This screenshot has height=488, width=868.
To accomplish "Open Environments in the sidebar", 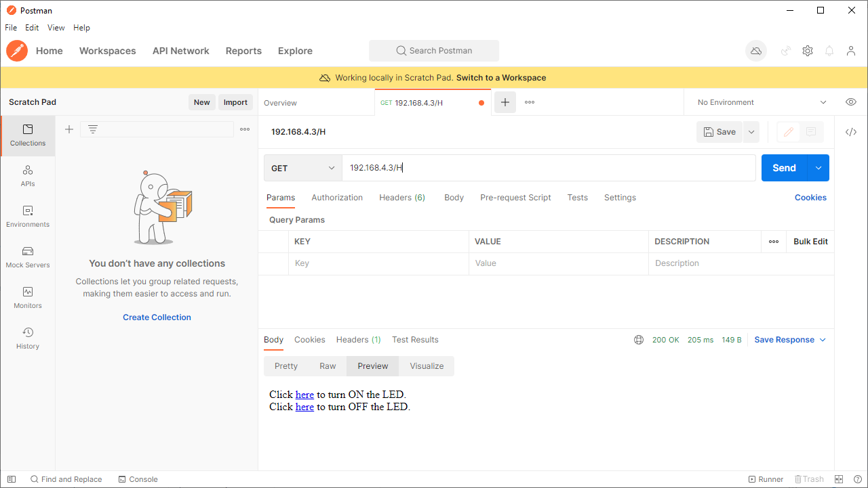I will coord(28,217).
